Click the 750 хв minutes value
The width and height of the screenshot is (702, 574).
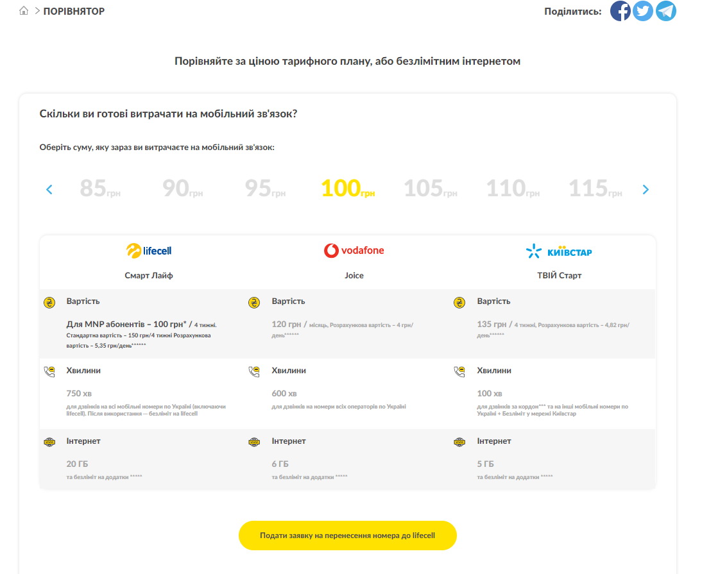79,394
